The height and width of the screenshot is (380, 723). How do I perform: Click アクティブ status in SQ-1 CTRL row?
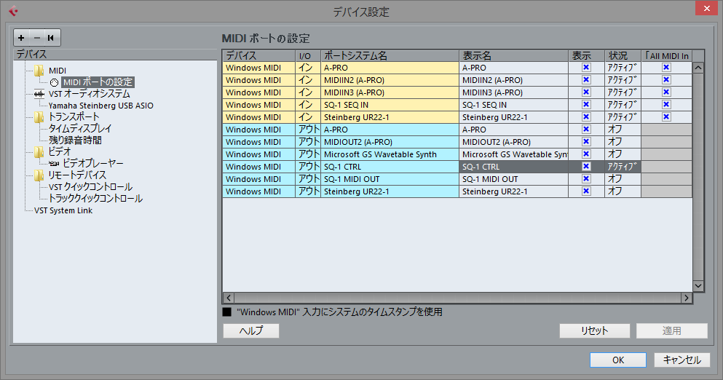(623, 167)
